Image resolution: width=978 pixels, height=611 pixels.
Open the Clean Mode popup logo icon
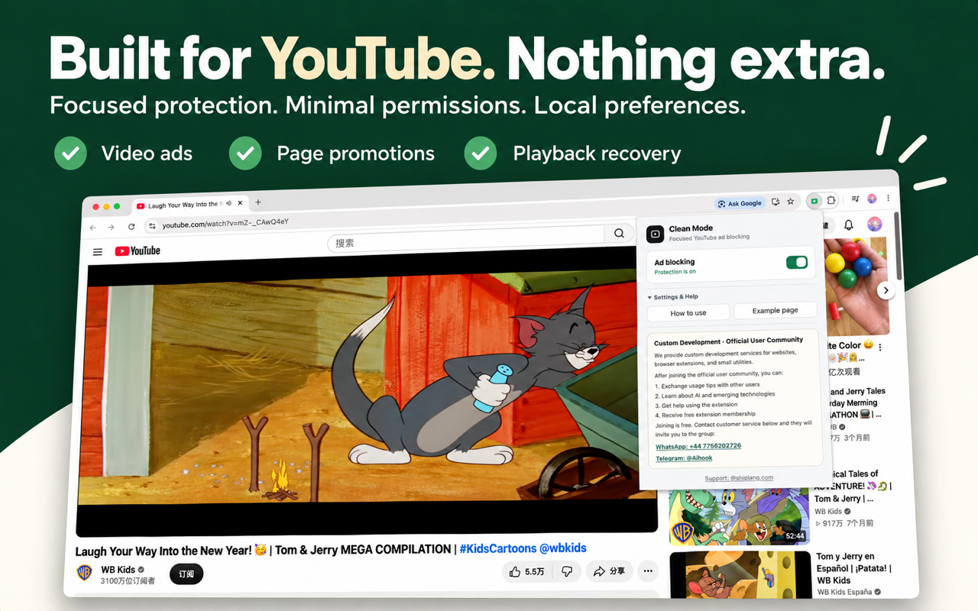click(655, 233)
